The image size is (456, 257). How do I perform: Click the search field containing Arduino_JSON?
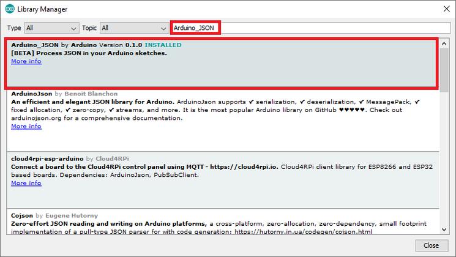(310, 28)
